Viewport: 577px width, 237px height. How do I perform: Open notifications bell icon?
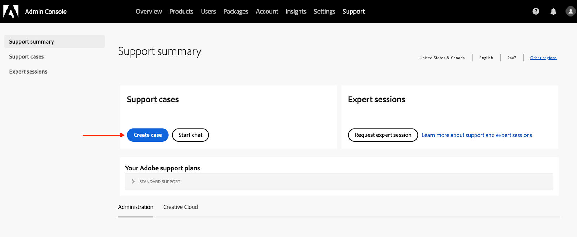pyautogui.click(x=554, y=12)
